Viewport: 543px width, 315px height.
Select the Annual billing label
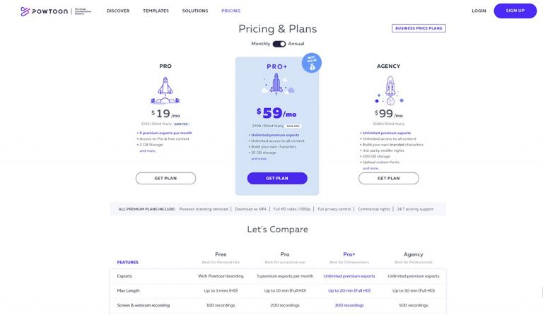tap(296, 44)
